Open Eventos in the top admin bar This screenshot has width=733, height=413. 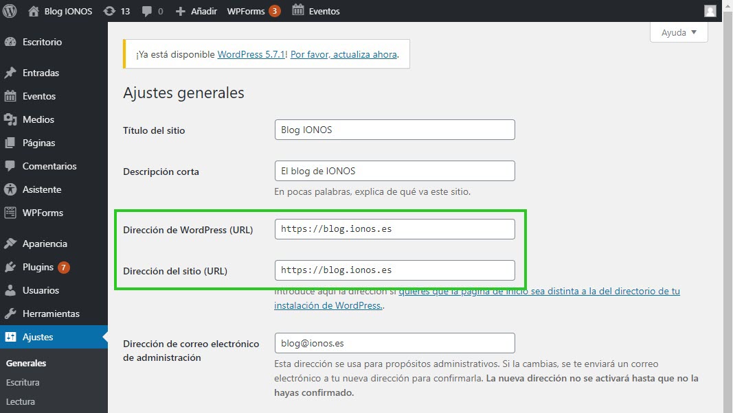click(x=324, y=11)
